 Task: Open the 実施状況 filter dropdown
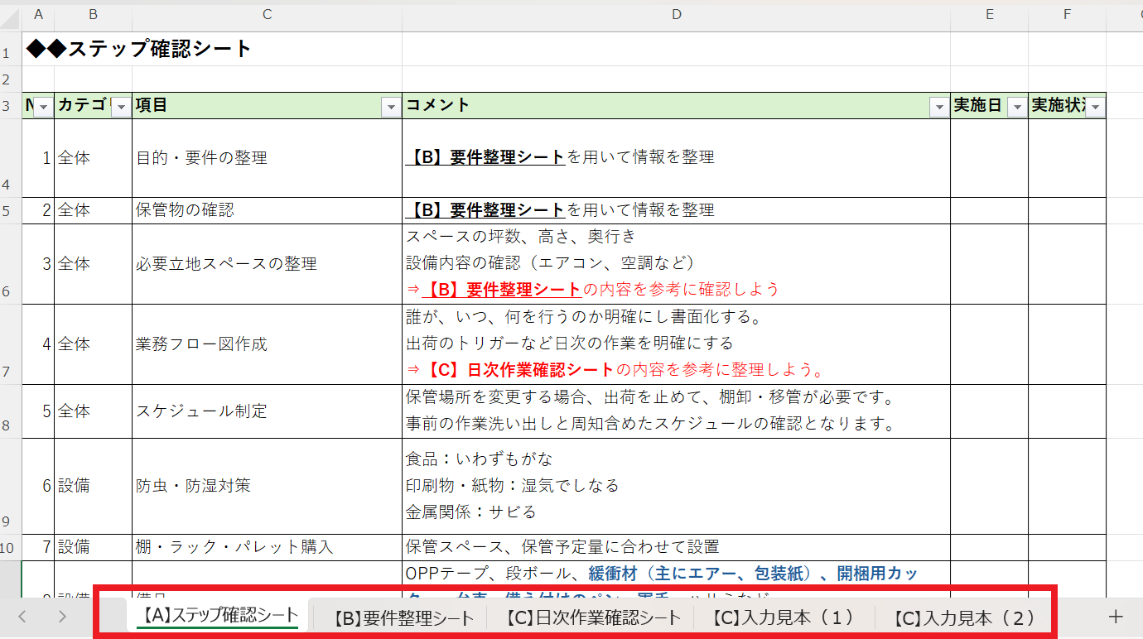(1095, 107)
